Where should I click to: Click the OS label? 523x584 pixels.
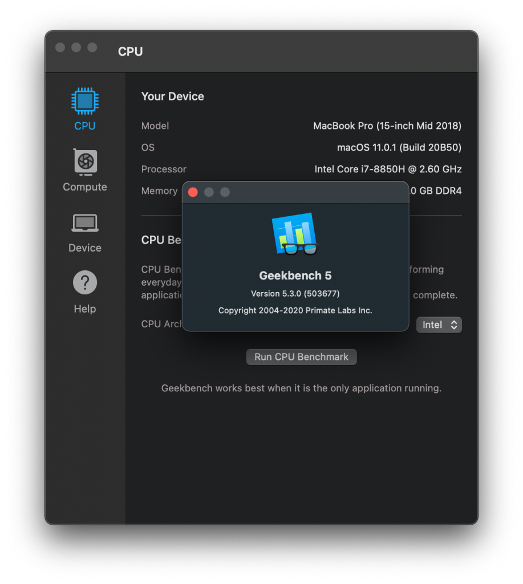click(148, 148)
